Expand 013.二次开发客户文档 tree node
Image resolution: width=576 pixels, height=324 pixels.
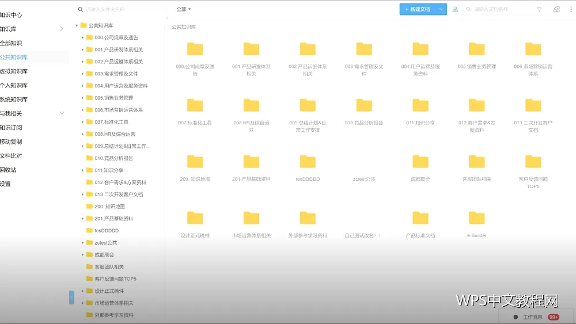pos(82,195)
